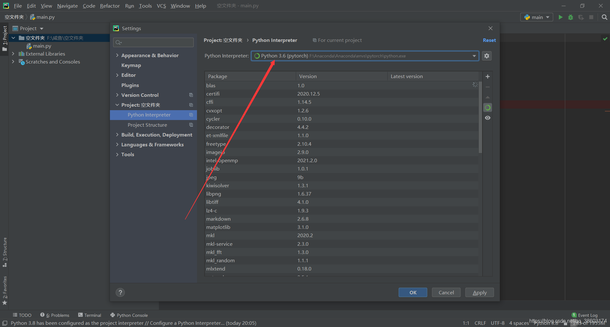Open the Python Console tab
Image resolution: width=610 pixels, height=327 pixels.
point(129,315)
